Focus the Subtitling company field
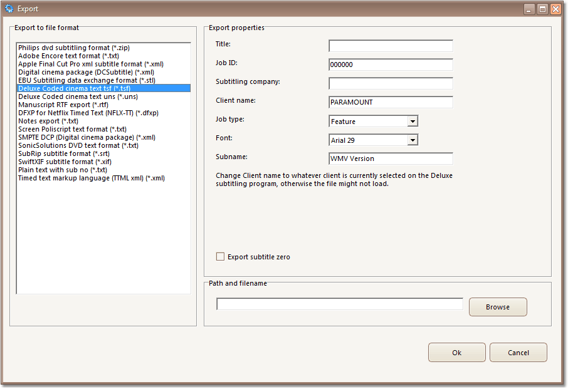The image size is (568, 389). 391,83
